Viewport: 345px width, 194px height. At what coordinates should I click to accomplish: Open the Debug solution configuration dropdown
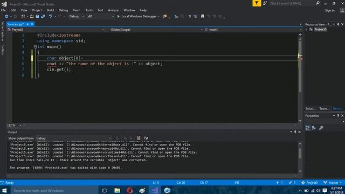point(77,16)
